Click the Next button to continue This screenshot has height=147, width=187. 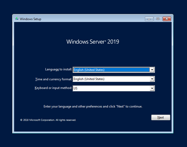tap(161, 117)
